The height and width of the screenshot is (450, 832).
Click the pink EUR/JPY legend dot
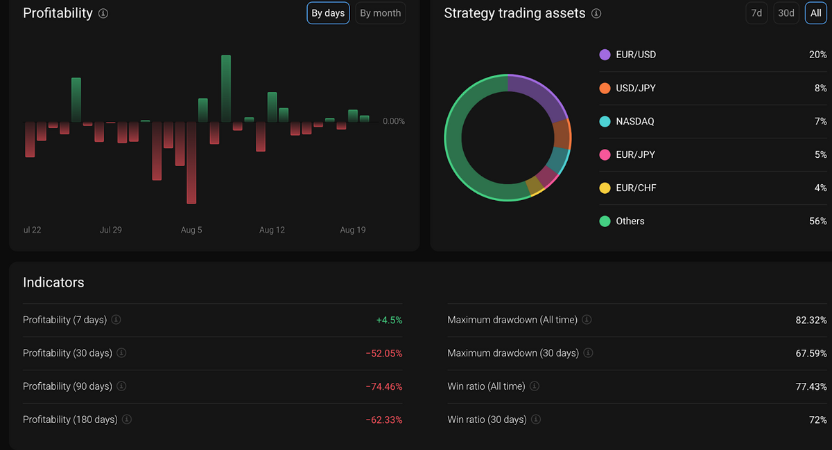click(x=605, y=154)
